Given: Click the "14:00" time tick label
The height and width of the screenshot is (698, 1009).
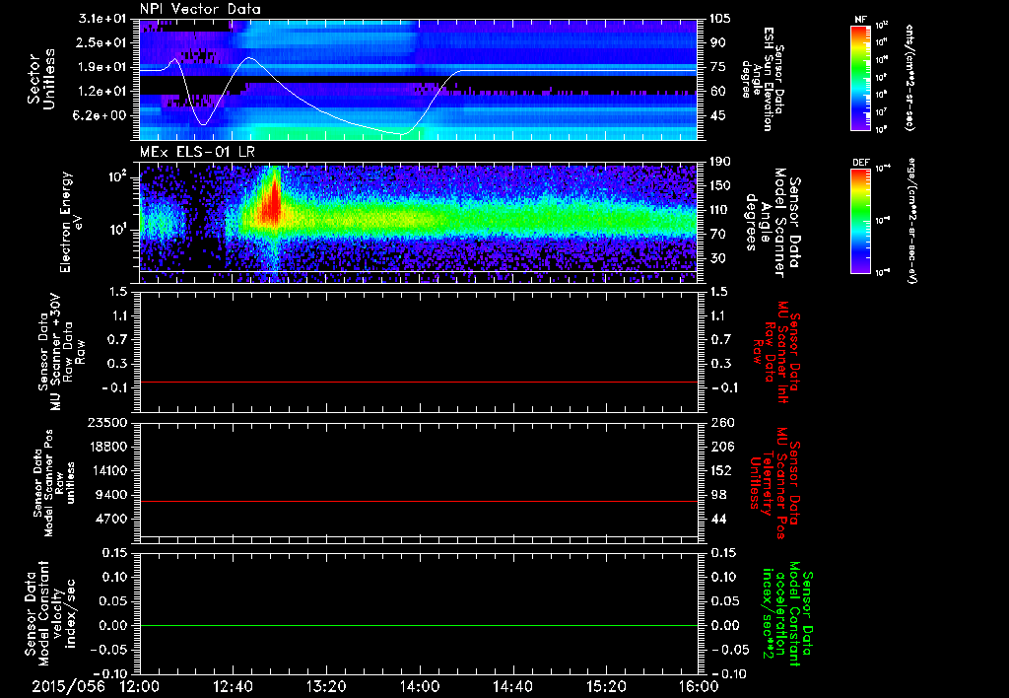Looking at the screenshot, I should pyautogui.click(x=420, y=687).
